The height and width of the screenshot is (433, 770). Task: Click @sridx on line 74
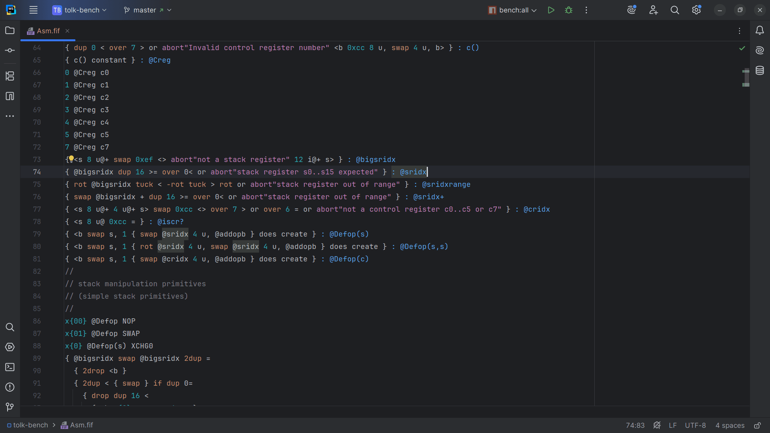(x=413, y=172)
